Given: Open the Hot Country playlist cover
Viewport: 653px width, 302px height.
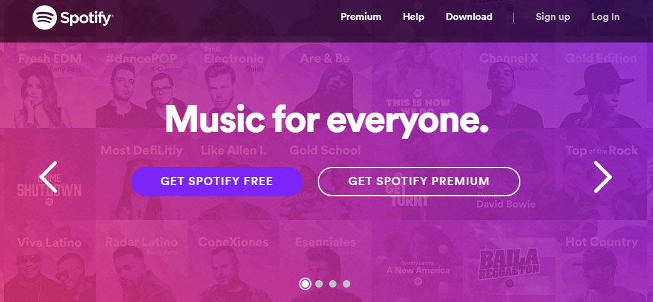Looking at the screenshot, I should click(602, 261).
